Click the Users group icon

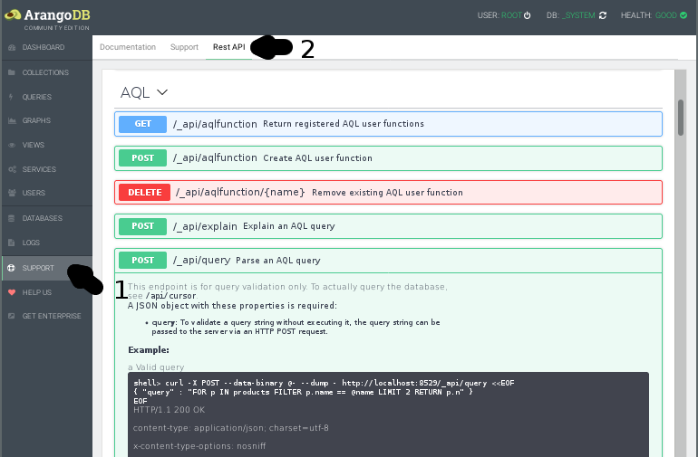[10, 193]
